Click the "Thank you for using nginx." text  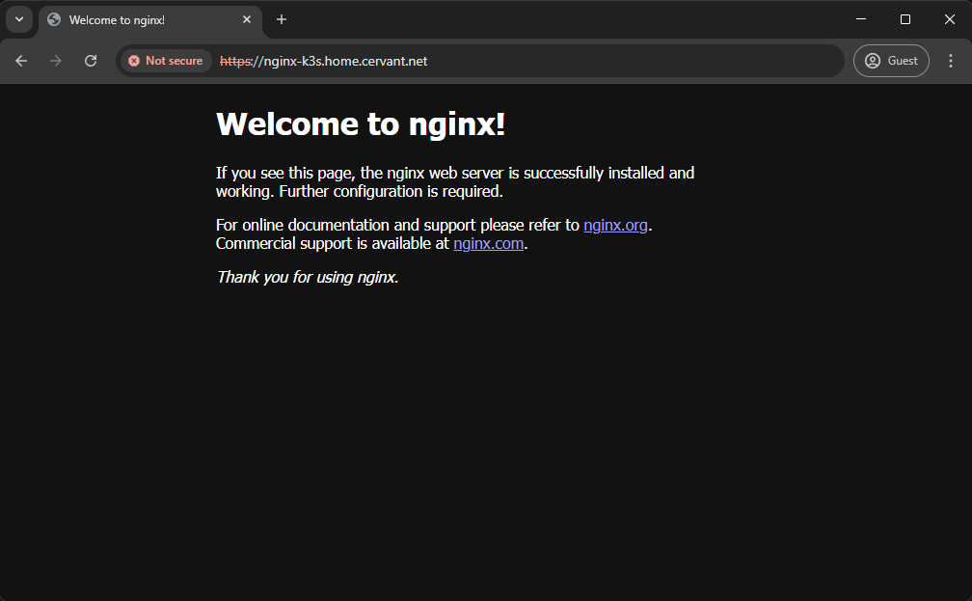pos(308,278)
